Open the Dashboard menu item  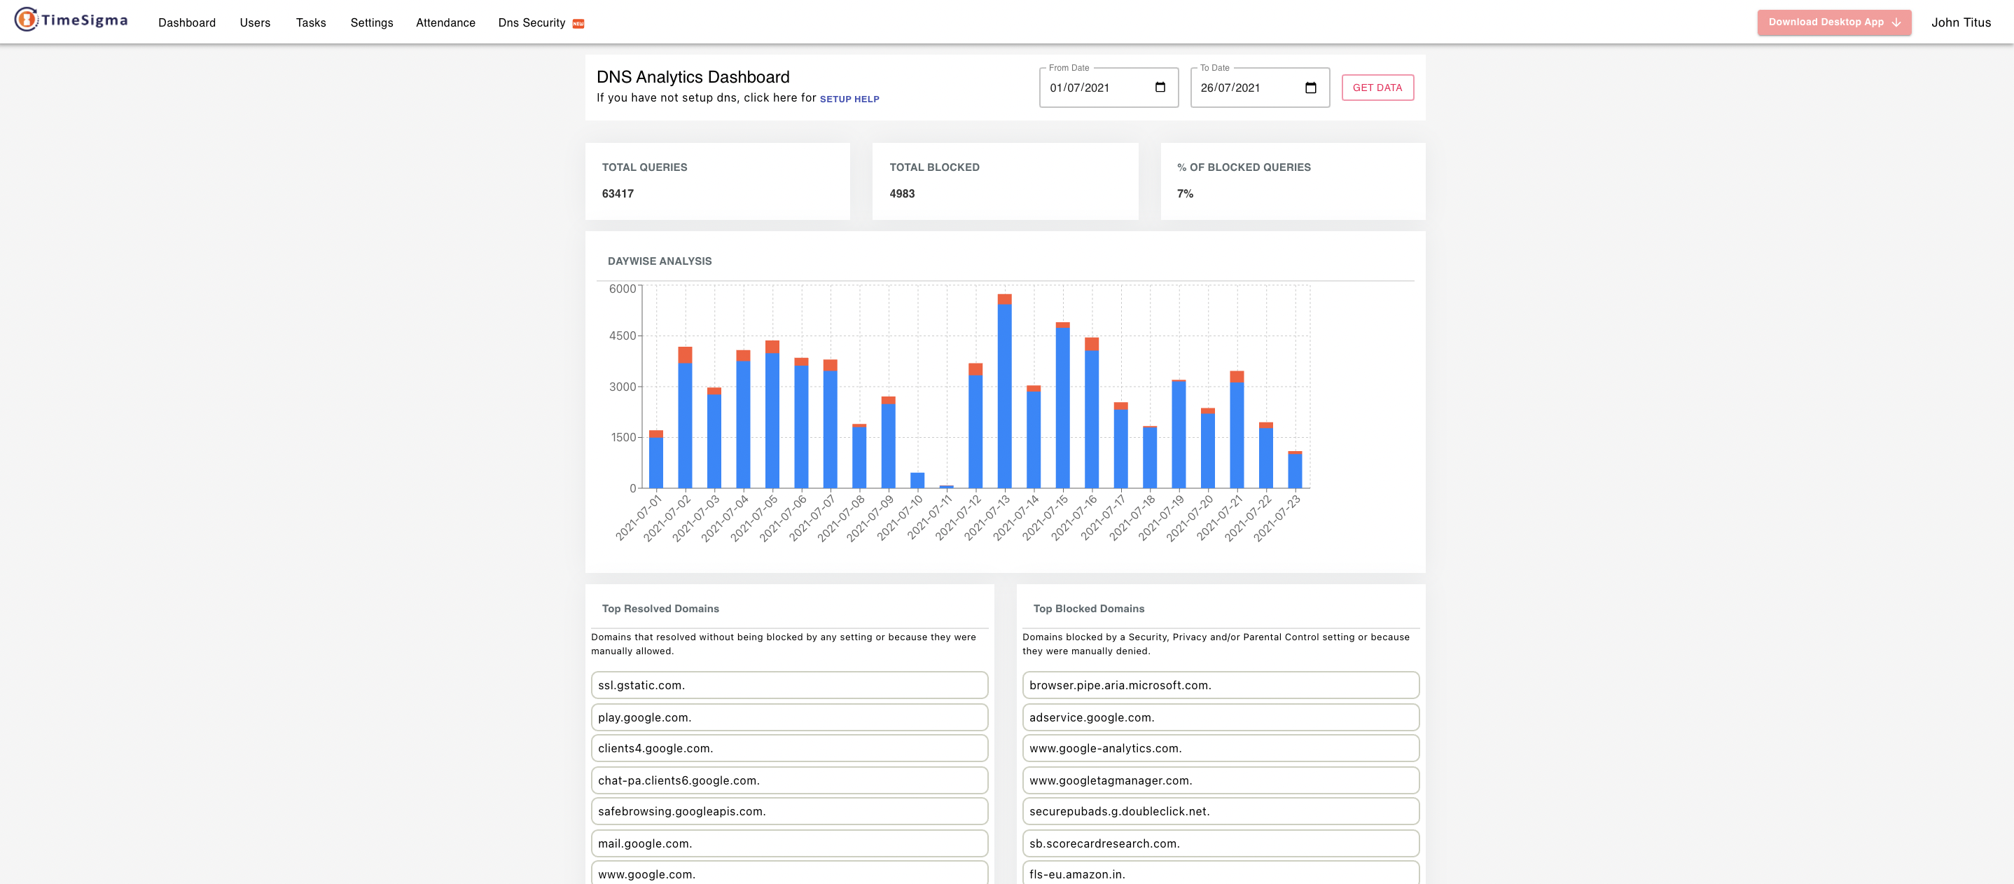tap(187, 22)
